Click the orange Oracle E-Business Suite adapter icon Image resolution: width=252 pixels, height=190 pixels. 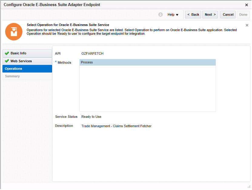pyautogui.click(x=14, y=32)
